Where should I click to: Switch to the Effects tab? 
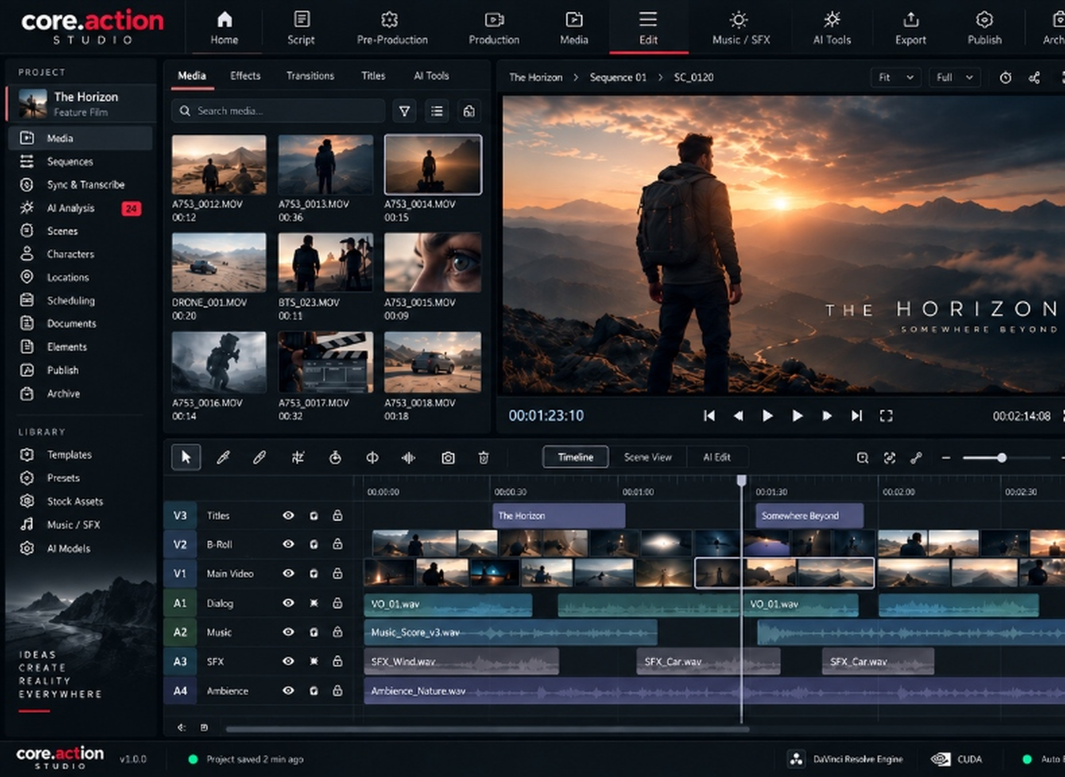pyautogui.click(x=245, y=76)
